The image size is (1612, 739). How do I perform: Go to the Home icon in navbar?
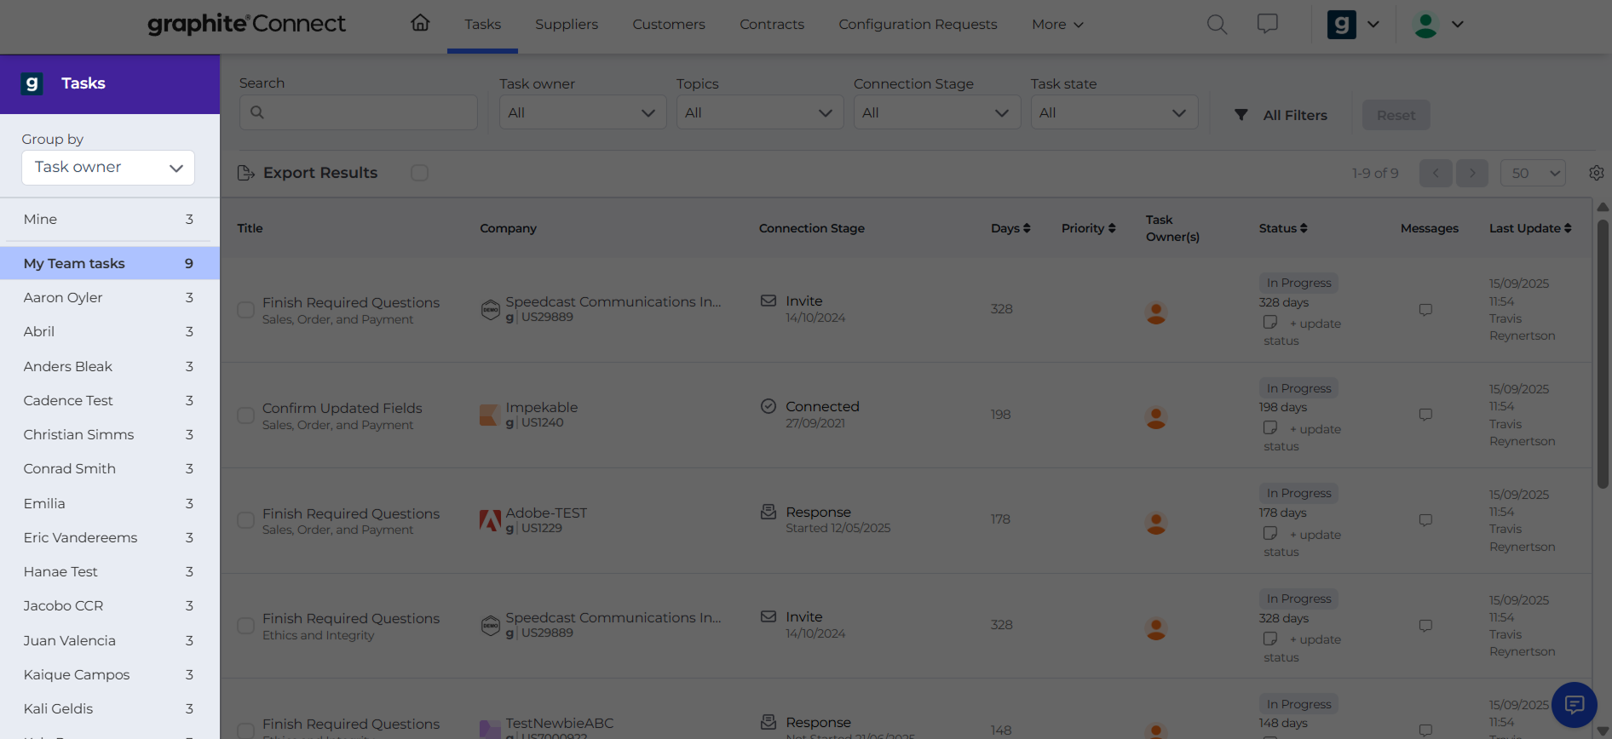(420, 23)
